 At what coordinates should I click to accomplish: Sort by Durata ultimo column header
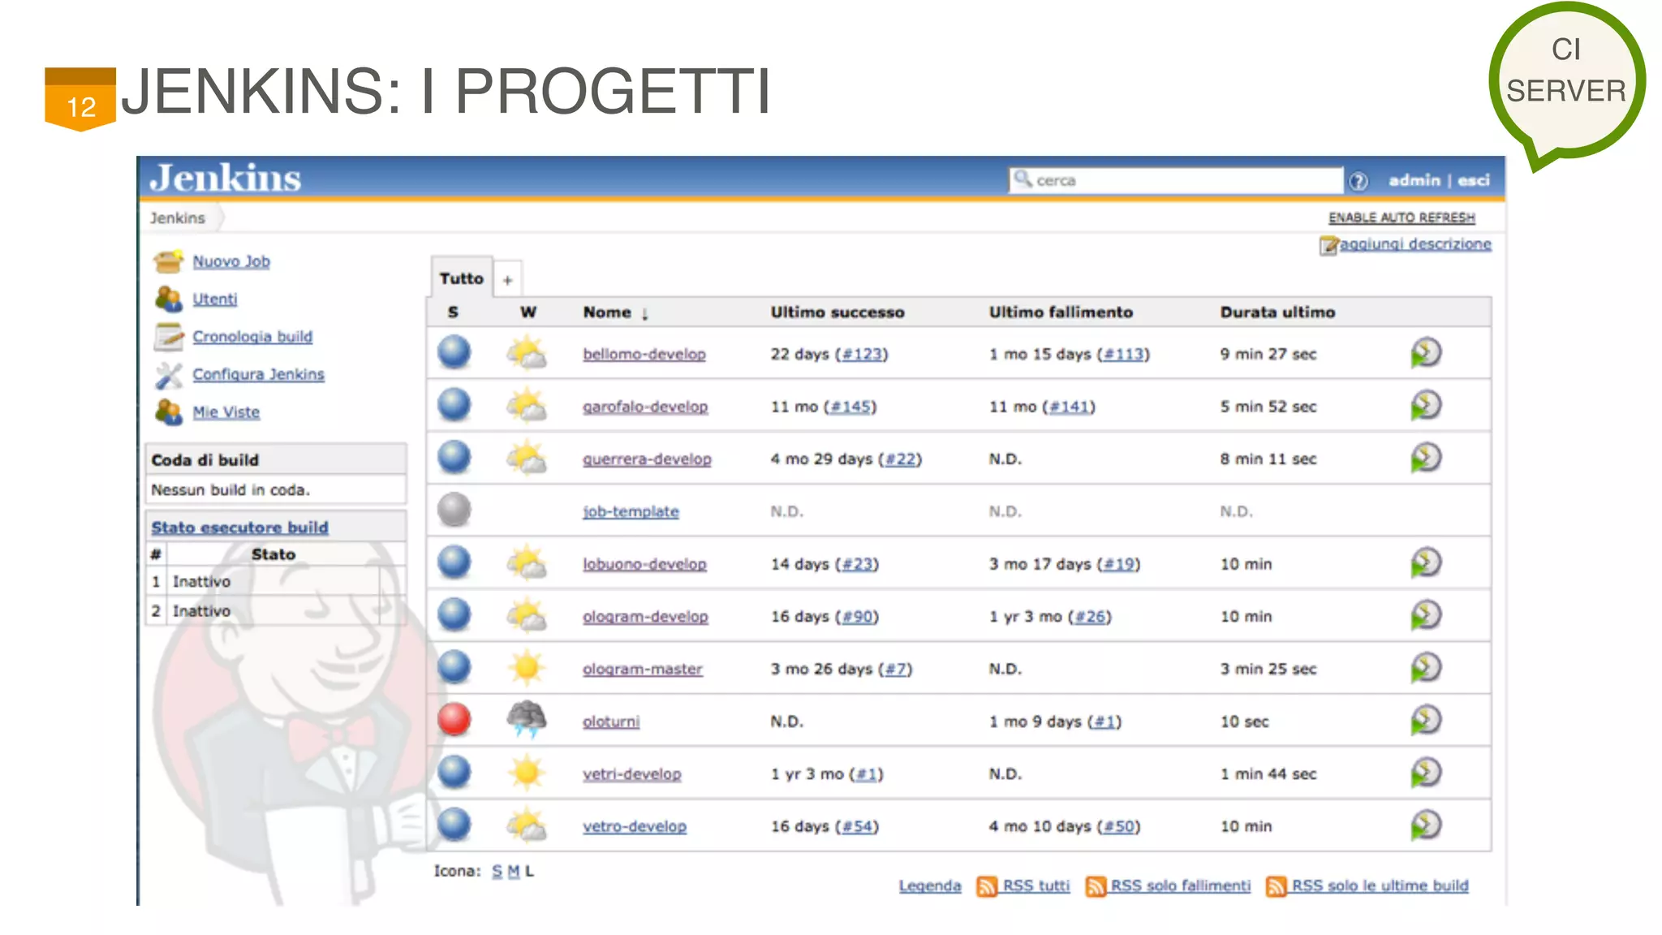click(x=1277, y=312)
